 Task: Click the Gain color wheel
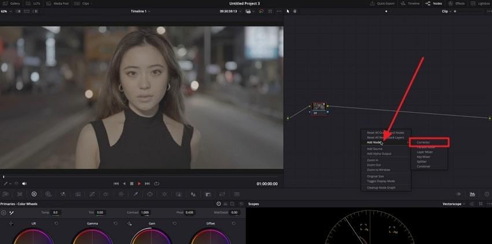point(151,236)
